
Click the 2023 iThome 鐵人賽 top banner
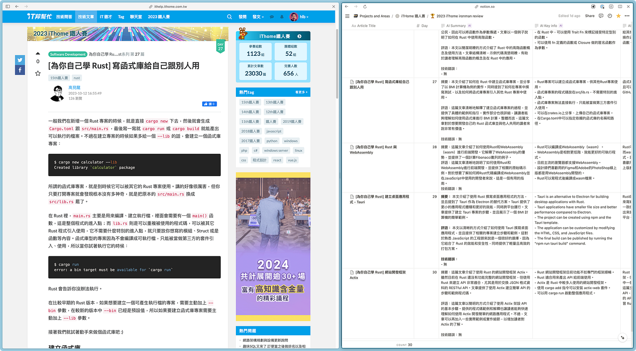tap(128, 34)
